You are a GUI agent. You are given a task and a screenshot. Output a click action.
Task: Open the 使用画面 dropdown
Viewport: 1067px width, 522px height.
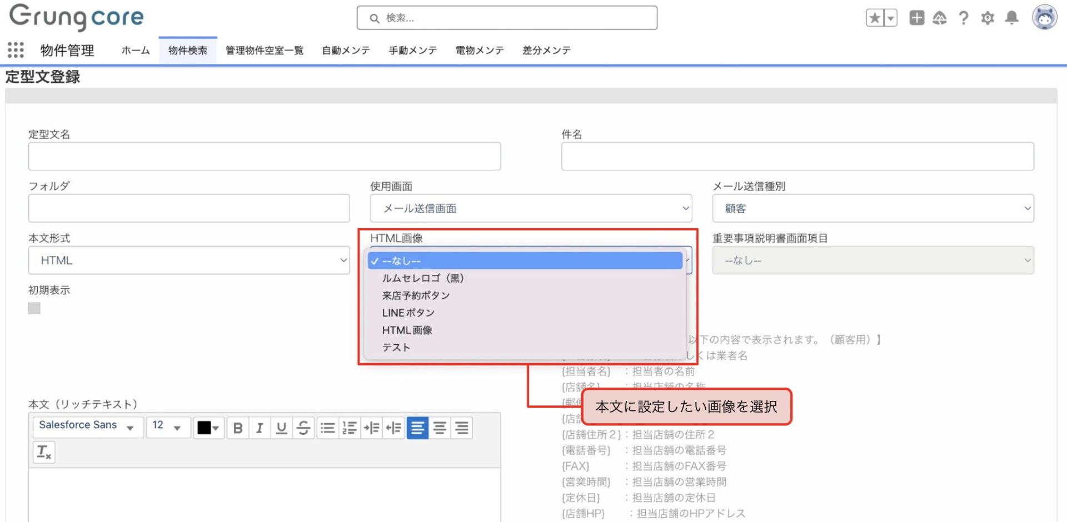click(x=531, y=208)
